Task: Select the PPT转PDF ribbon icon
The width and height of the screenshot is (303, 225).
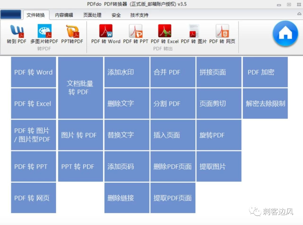Action: pos(72,34)
